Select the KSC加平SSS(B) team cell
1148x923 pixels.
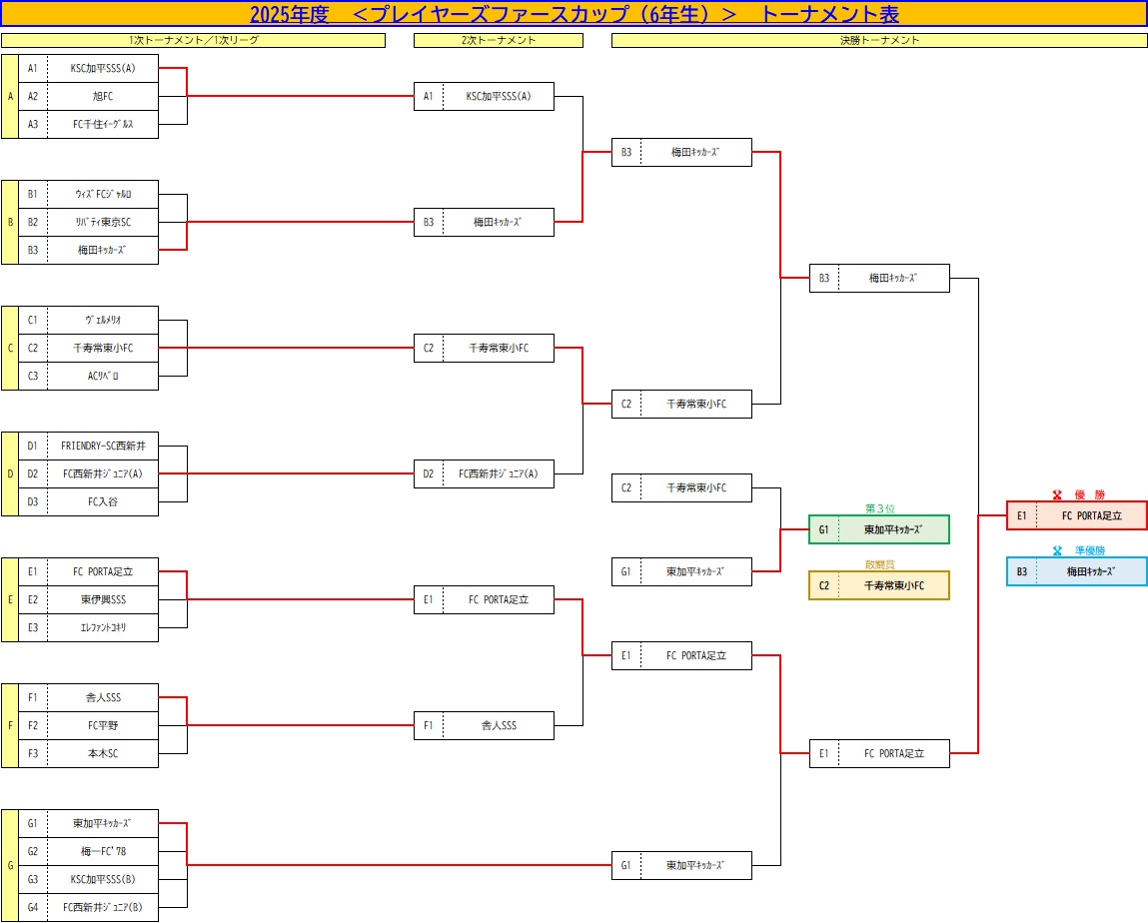click(102, 879)
